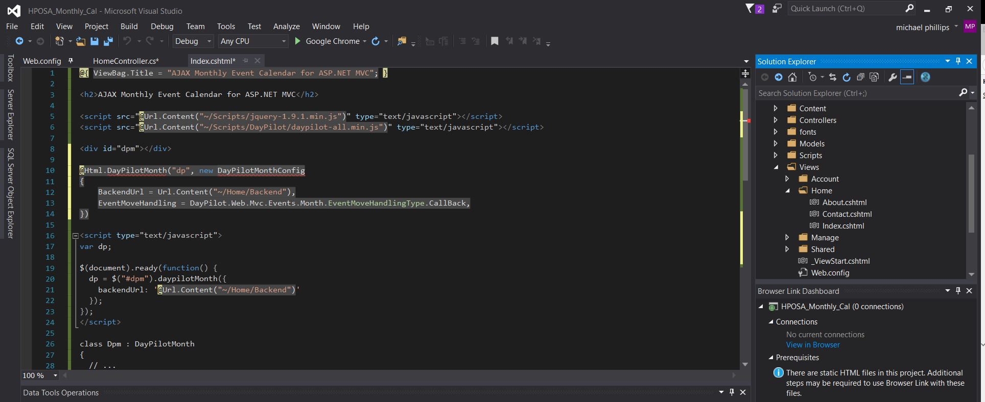This screenshot has height=402, width=985.
Task: Select About.cshtml in Solution Explorer
Action: point(845,202)
